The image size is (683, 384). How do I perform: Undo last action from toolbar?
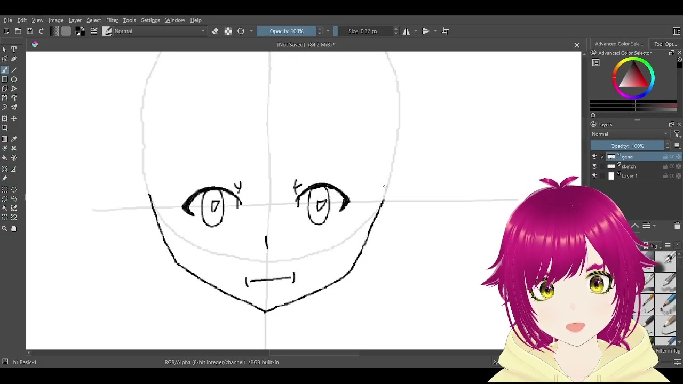[x=41, y=31]
